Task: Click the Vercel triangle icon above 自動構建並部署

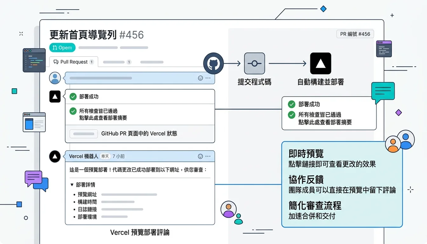Action: point(321,64)
